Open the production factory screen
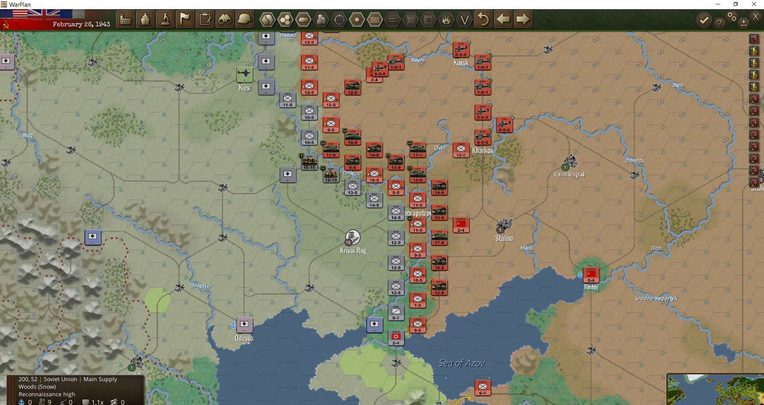 click(125, 19)
